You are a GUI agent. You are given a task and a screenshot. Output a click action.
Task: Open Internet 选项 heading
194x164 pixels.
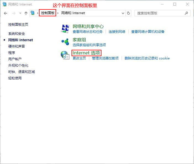tap(86, 53)
